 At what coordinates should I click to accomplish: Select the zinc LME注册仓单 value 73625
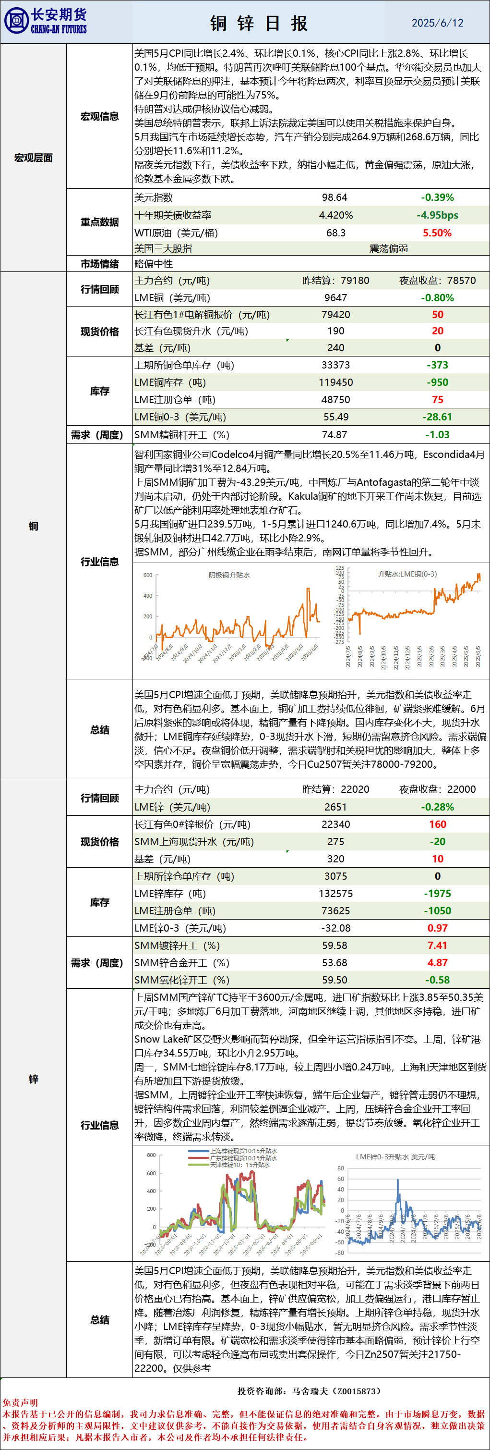pos(336,911)
